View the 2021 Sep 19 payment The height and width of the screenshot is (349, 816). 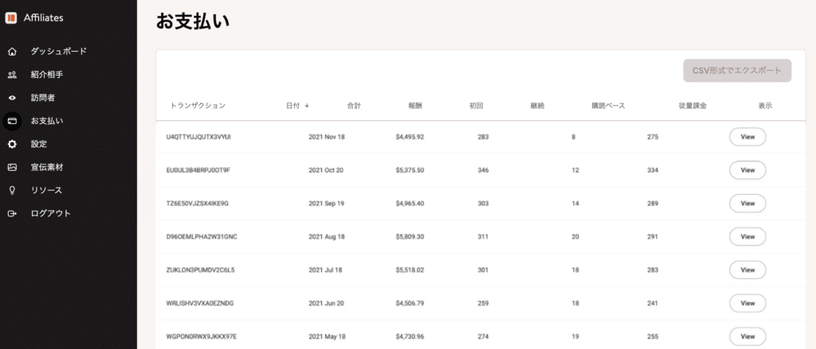pyautogui.click(x=747, y=204)
